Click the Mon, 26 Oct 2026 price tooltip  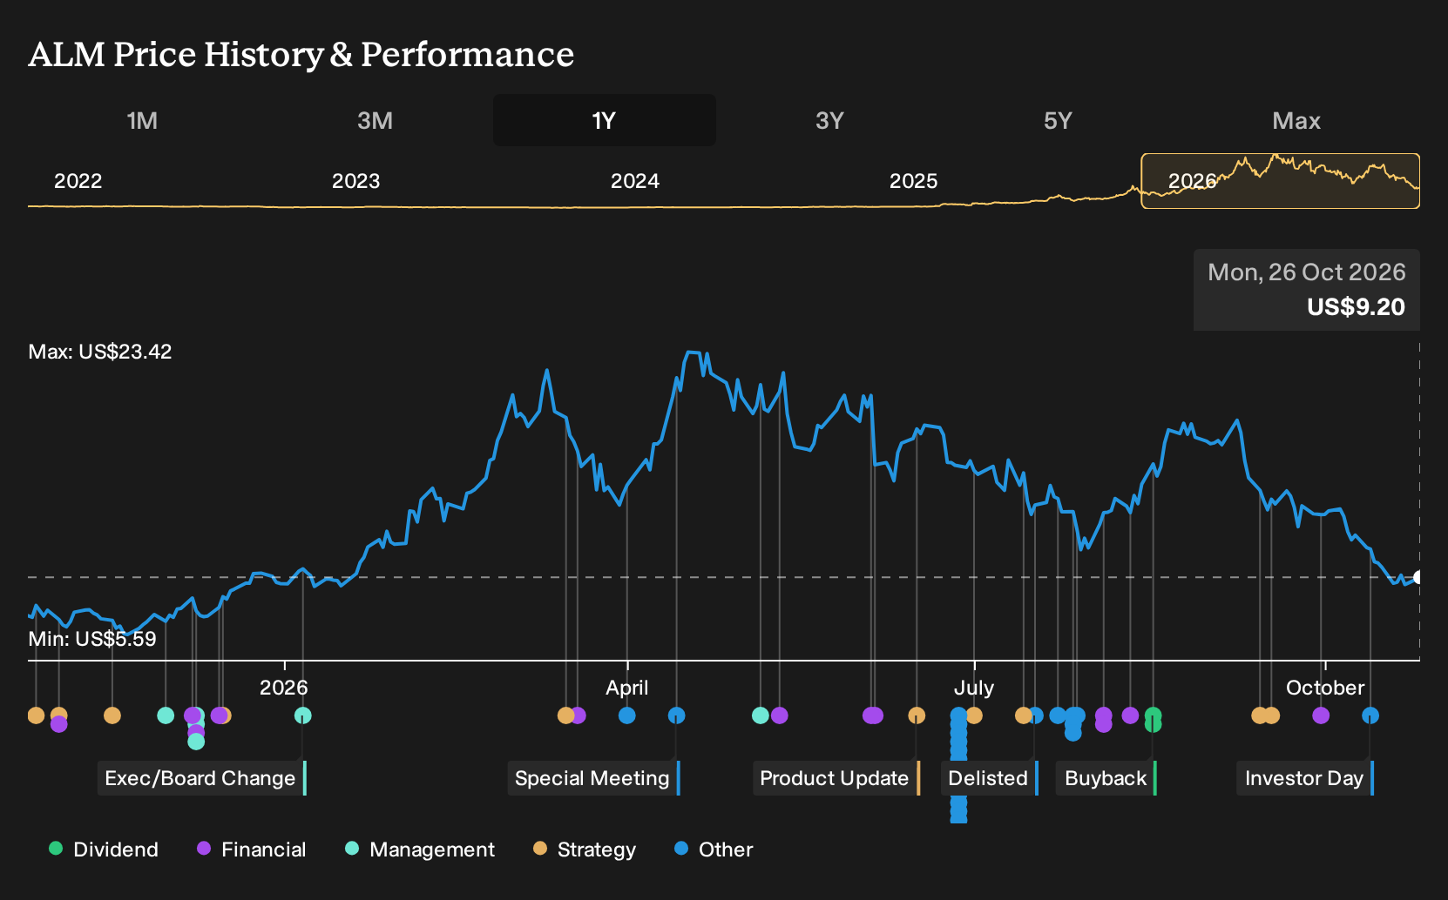point(1307,290)
